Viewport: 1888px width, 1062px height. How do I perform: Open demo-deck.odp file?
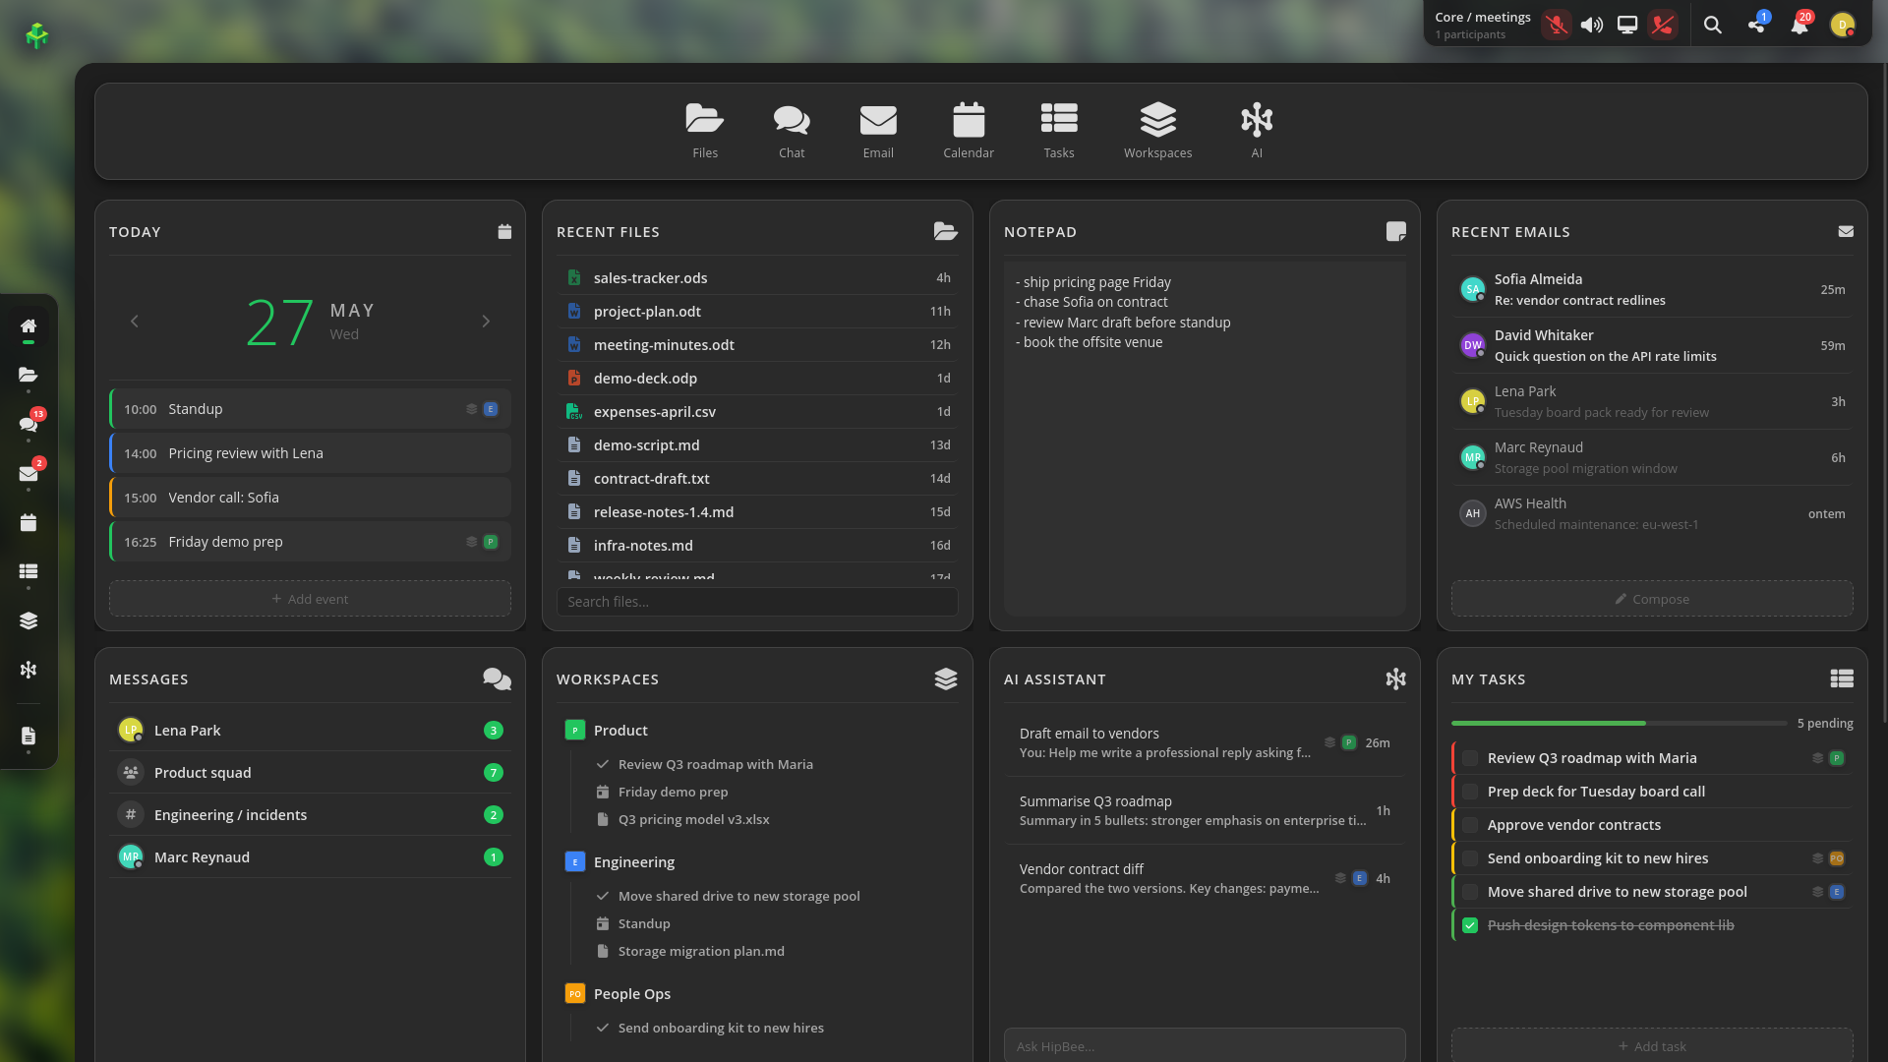[757, 379]
